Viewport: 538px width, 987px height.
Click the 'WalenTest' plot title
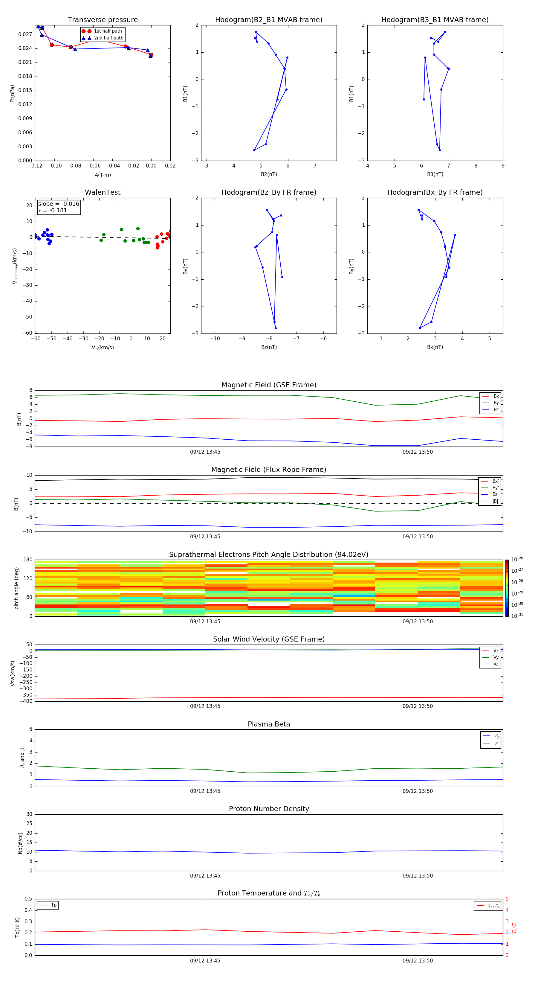[103, 192]
